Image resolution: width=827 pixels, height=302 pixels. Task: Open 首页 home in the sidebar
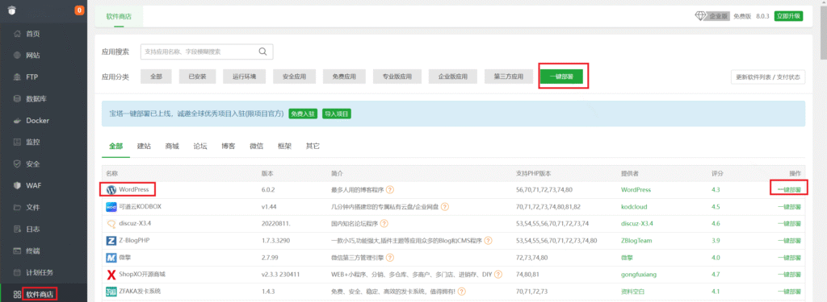click(32, 34)
